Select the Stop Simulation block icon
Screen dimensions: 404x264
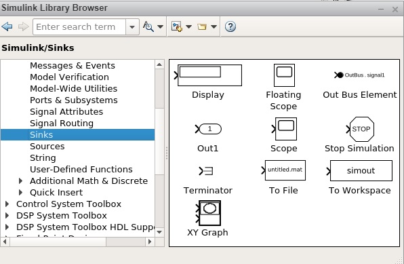[x=360, y=129]
